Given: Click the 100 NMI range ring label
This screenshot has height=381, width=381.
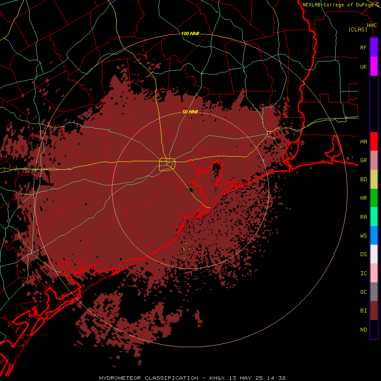Looking at the screenshot, I should [x=190, y=33].
